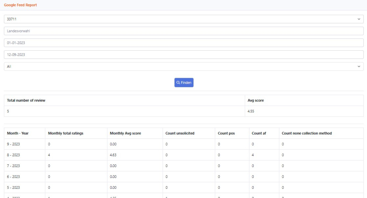Select the average score value 4.55
The width and height of the screenshot is (367, 198).
click(251, 111)
